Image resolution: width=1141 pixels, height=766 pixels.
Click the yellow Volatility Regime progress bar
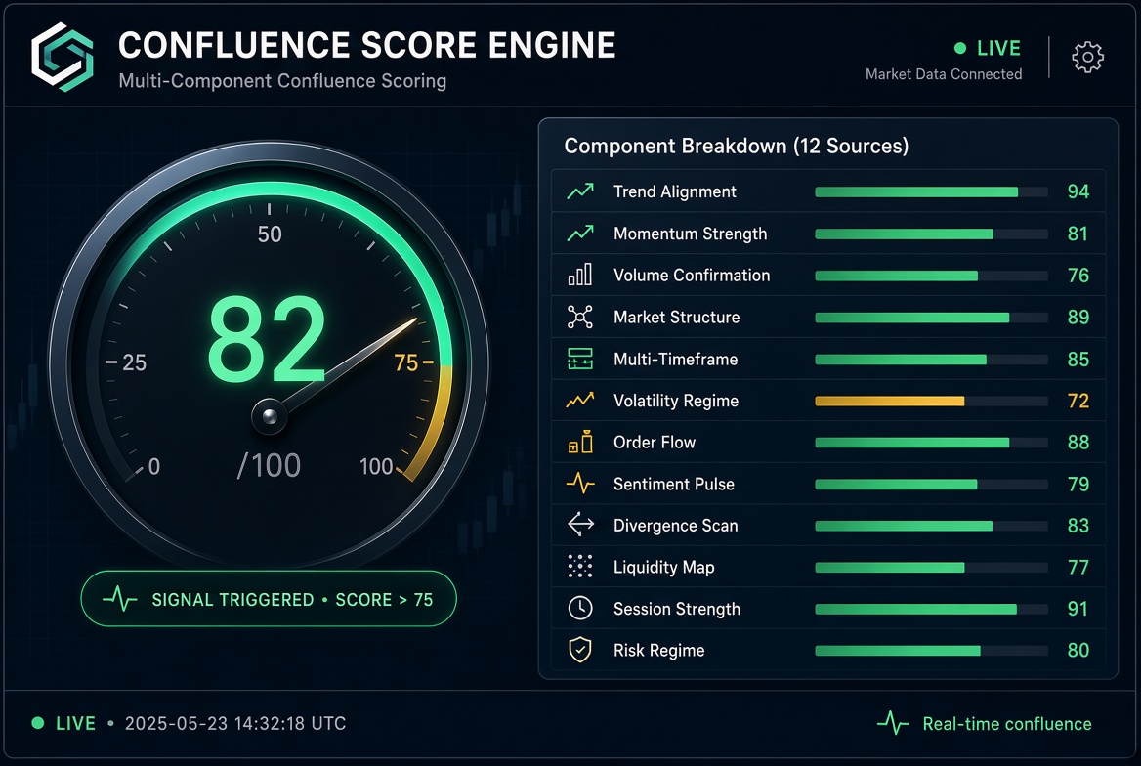point(931,402)
